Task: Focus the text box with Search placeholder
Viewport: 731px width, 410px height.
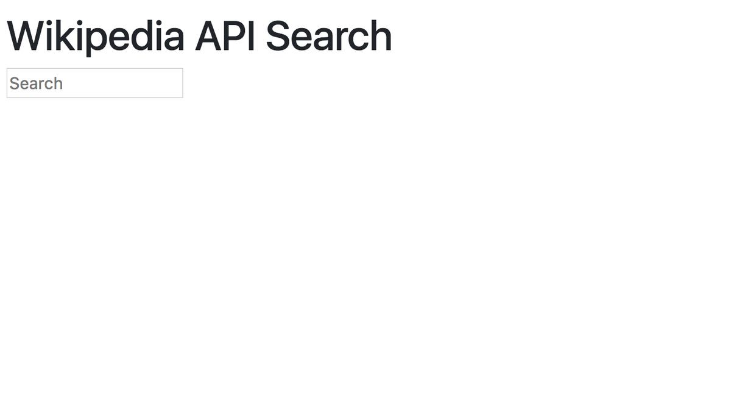Action: point(94,83)
